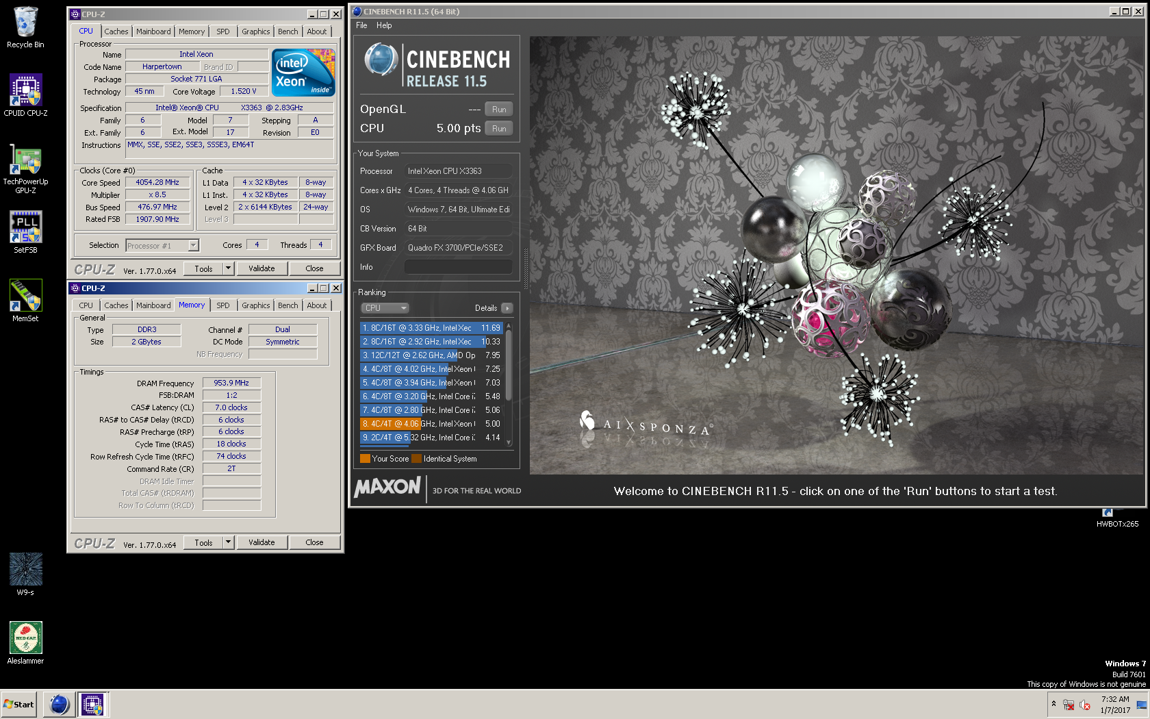Open Tools dropdown arrow in Memory CPU-Z window
The image size is (1150, 719).
[x=229, y=542]
